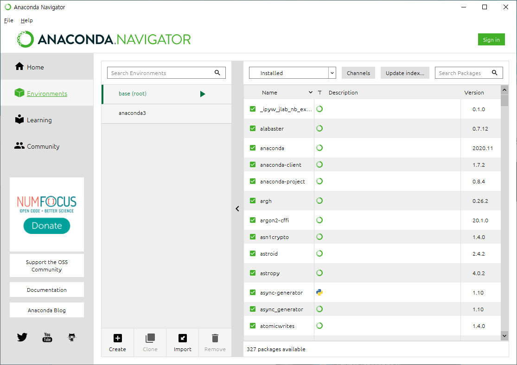Open the Installed filter dropdown
Image resolution: width=517 pixels, height=365 pixels.
[x=293, y=73]
